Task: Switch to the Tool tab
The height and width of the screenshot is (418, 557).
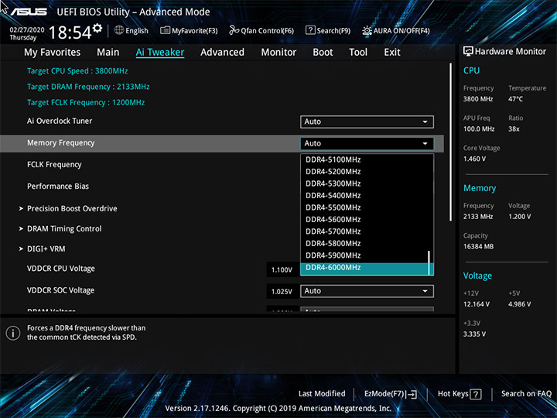Action: click(358, 53)
